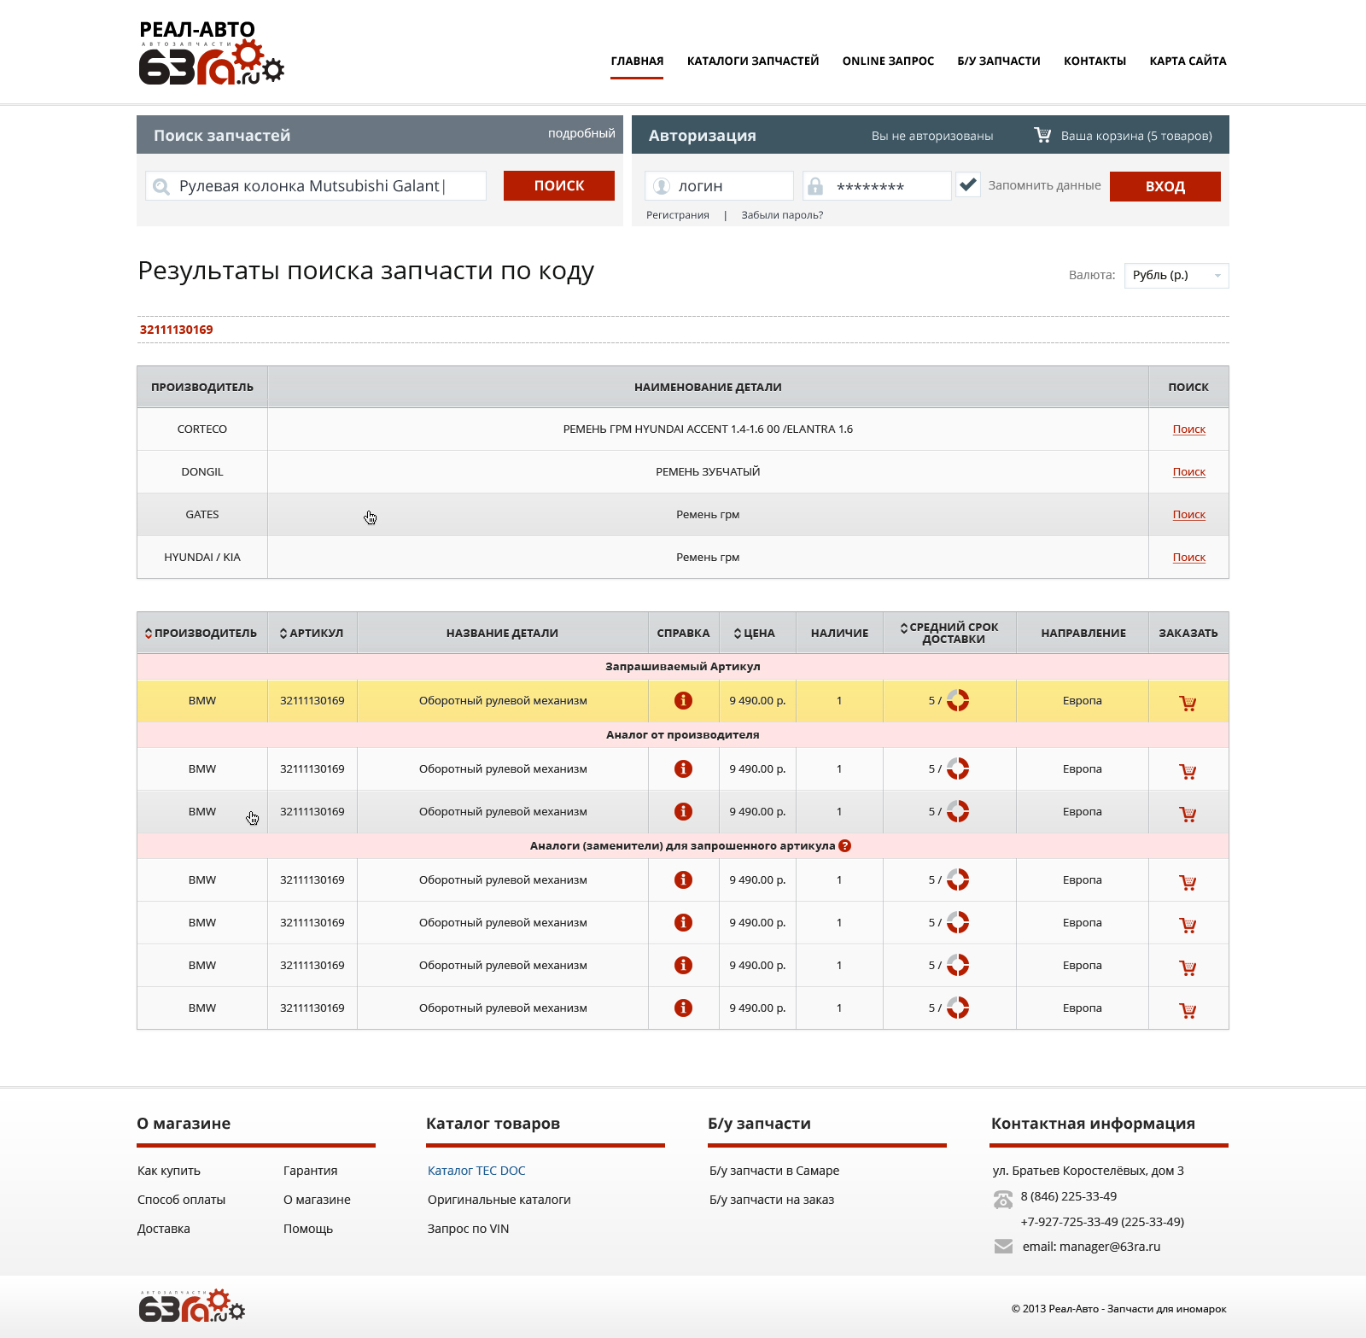Click the 63ra.ru logo in the footer
Screen dimensions: 1366x1338
(x=192, y=1306)
